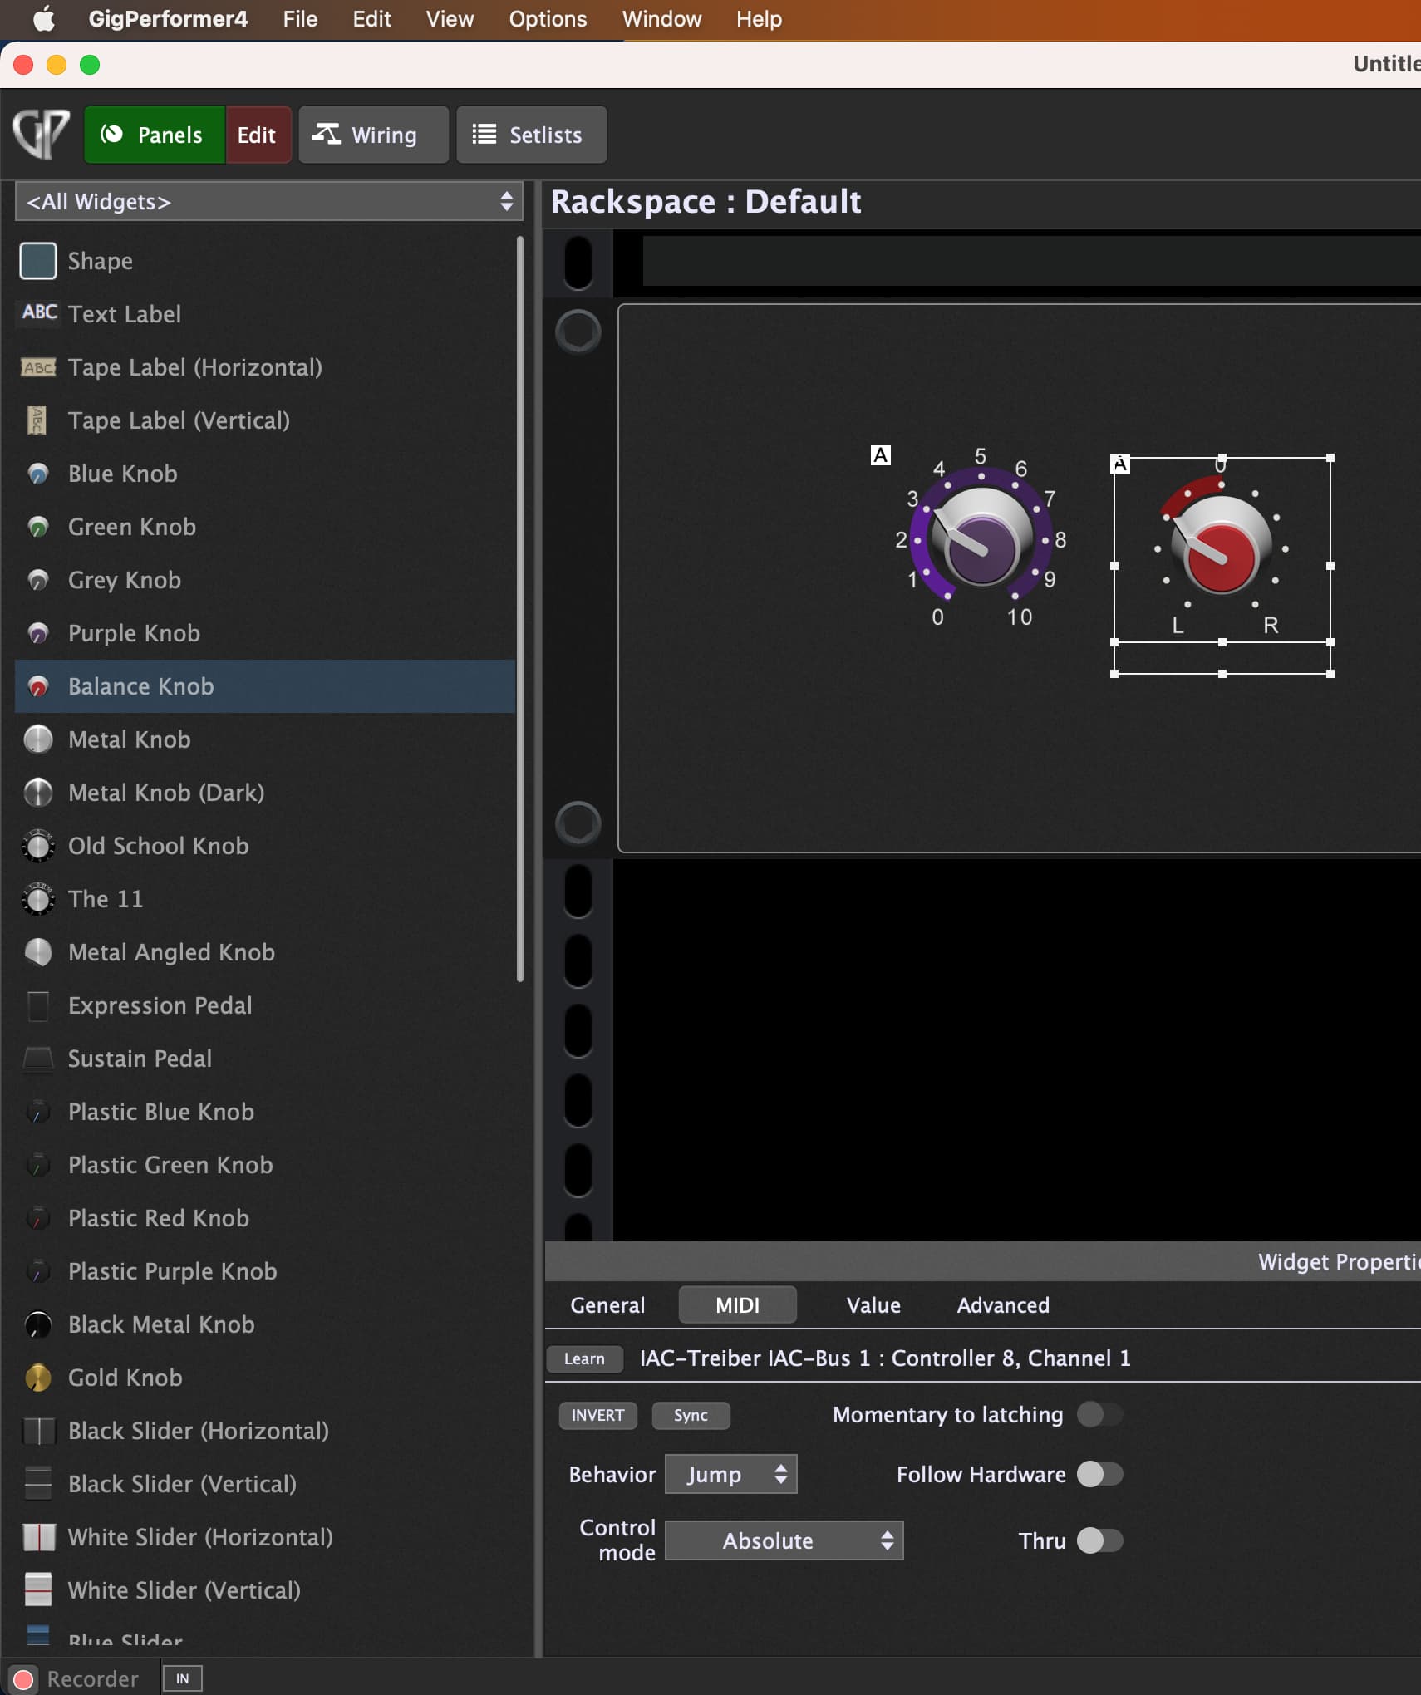1421x1695 pixels.
Task: Toggle the Thru switch
Action: (x=1099, y=1540)
